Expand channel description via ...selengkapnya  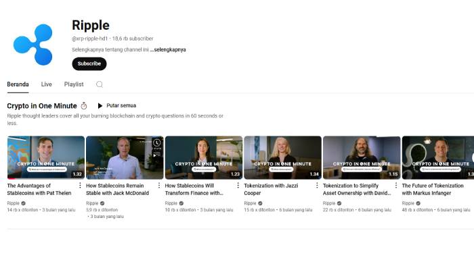pos(168,50)
